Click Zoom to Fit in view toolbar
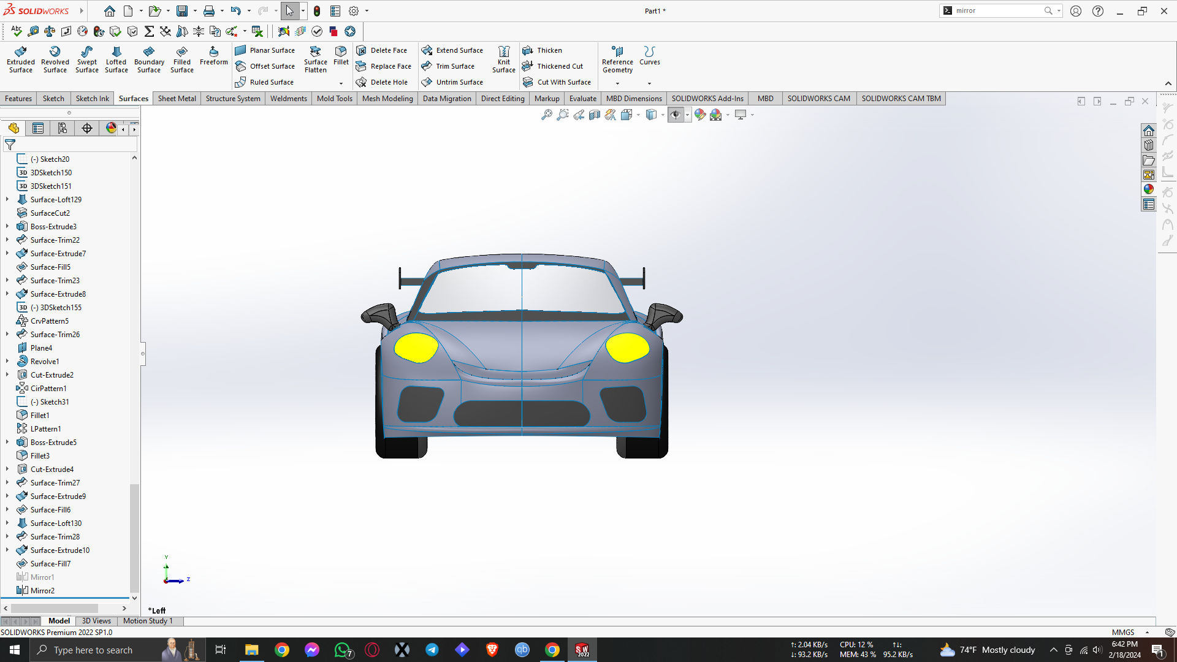This screenshot has width=1177, height=662. [546, 115]
